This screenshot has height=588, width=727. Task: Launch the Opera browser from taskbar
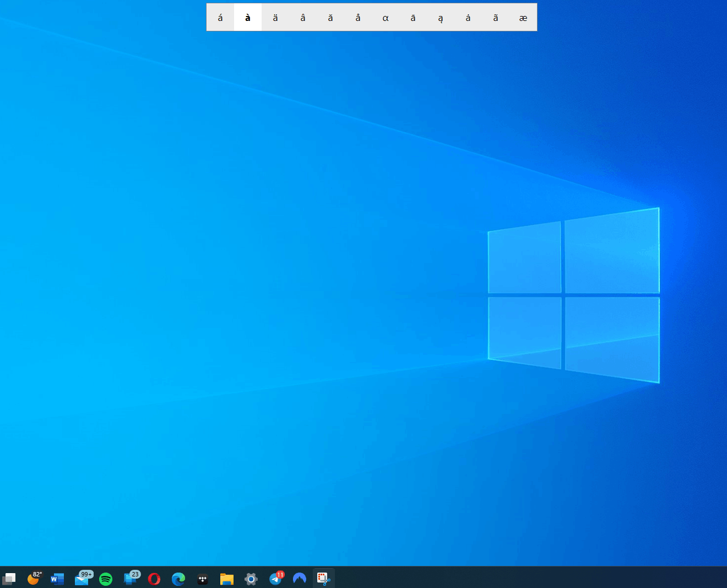[154, 579]
